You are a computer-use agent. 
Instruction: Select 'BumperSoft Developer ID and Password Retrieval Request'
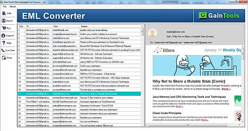tap(79, 46)
